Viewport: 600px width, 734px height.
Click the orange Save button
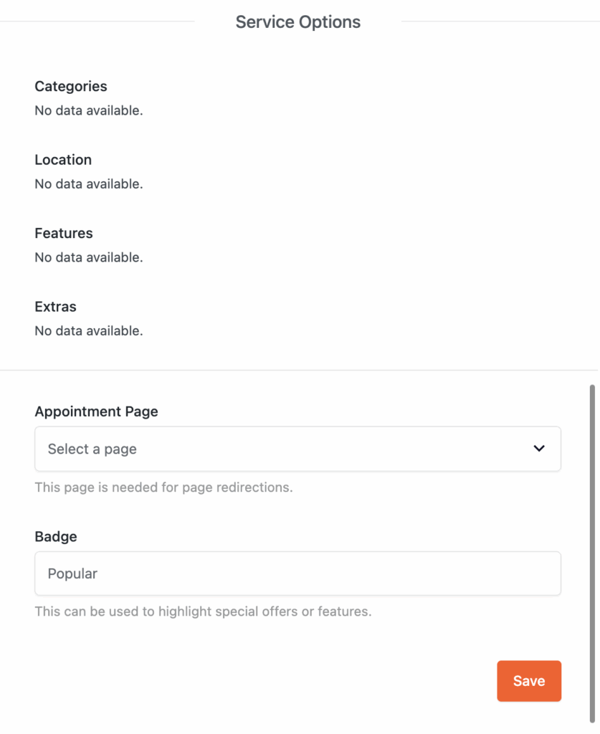tap(528, 681)
